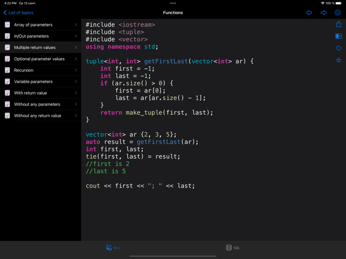Viewport: 346px width, 259px height.
Task: Click the 4:22 PM clock in status bar
Action: coord(10,3)
